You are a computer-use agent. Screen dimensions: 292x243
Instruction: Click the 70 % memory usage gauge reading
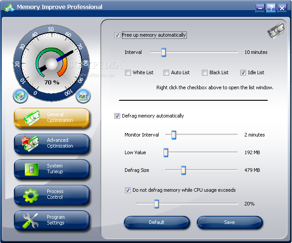[x=52, y=82]
